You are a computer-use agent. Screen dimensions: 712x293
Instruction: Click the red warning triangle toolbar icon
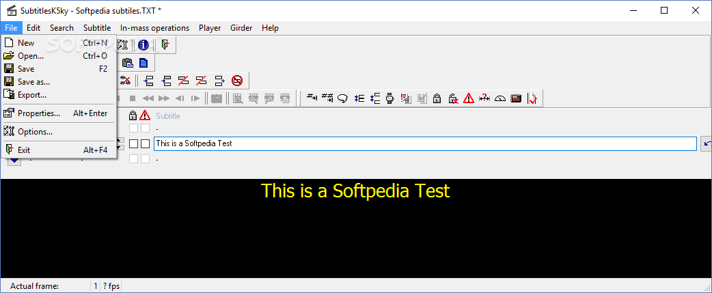(469, 98)
